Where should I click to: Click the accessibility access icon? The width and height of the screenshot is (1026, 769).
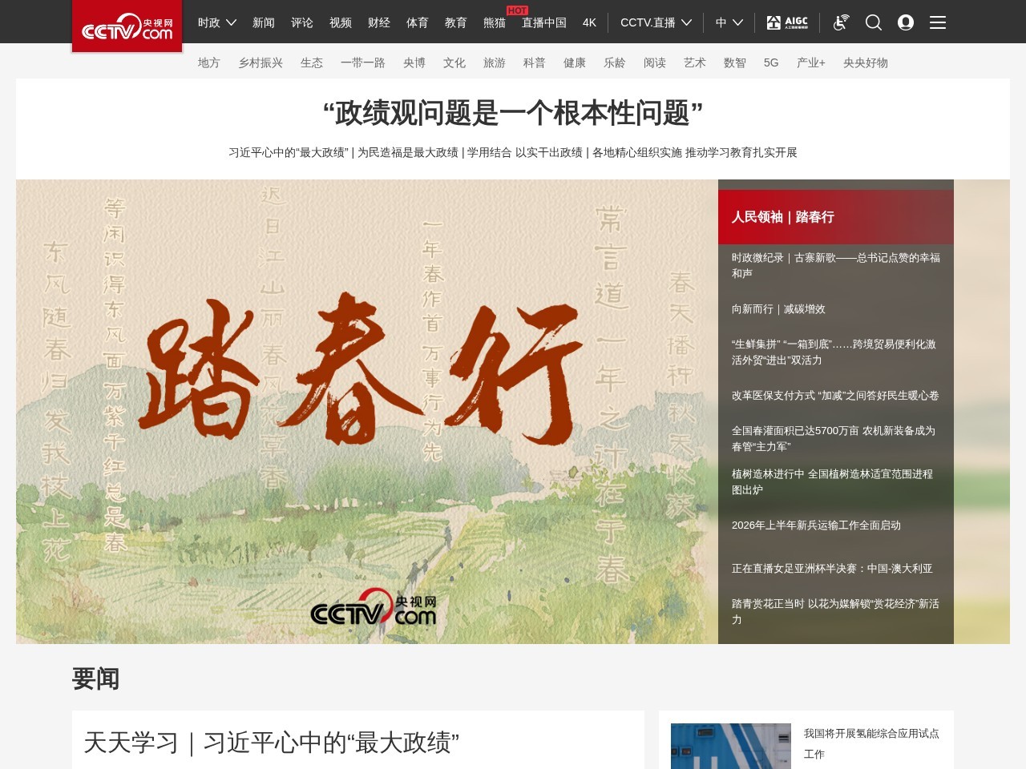(840, 22)
